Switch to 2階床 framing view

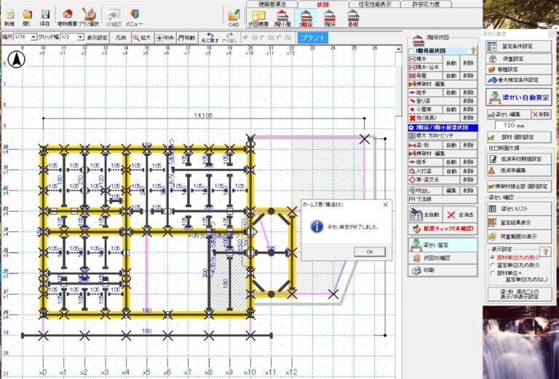coord(306,18)
